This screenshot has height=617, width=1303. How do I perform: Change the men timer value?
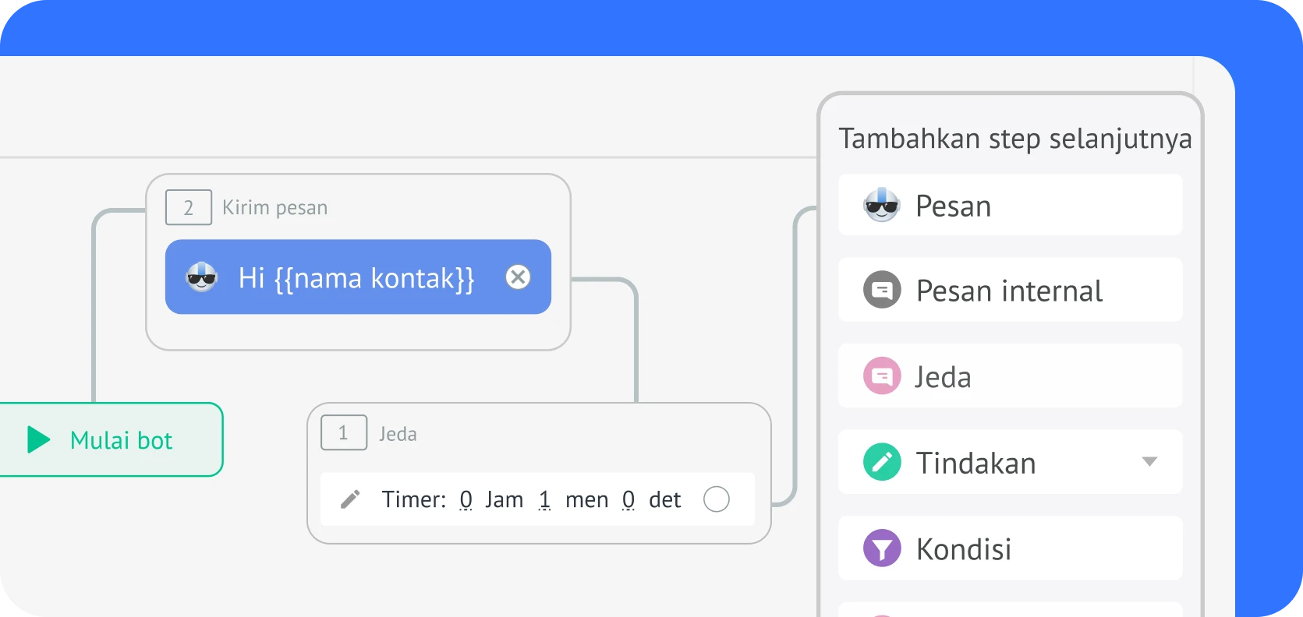click(x=545, y=499)
